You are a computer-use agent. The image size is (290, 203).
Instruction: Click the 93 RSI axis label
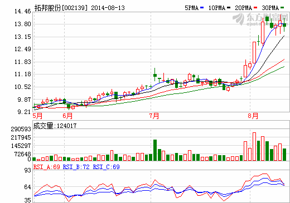(x=28, y=170)
